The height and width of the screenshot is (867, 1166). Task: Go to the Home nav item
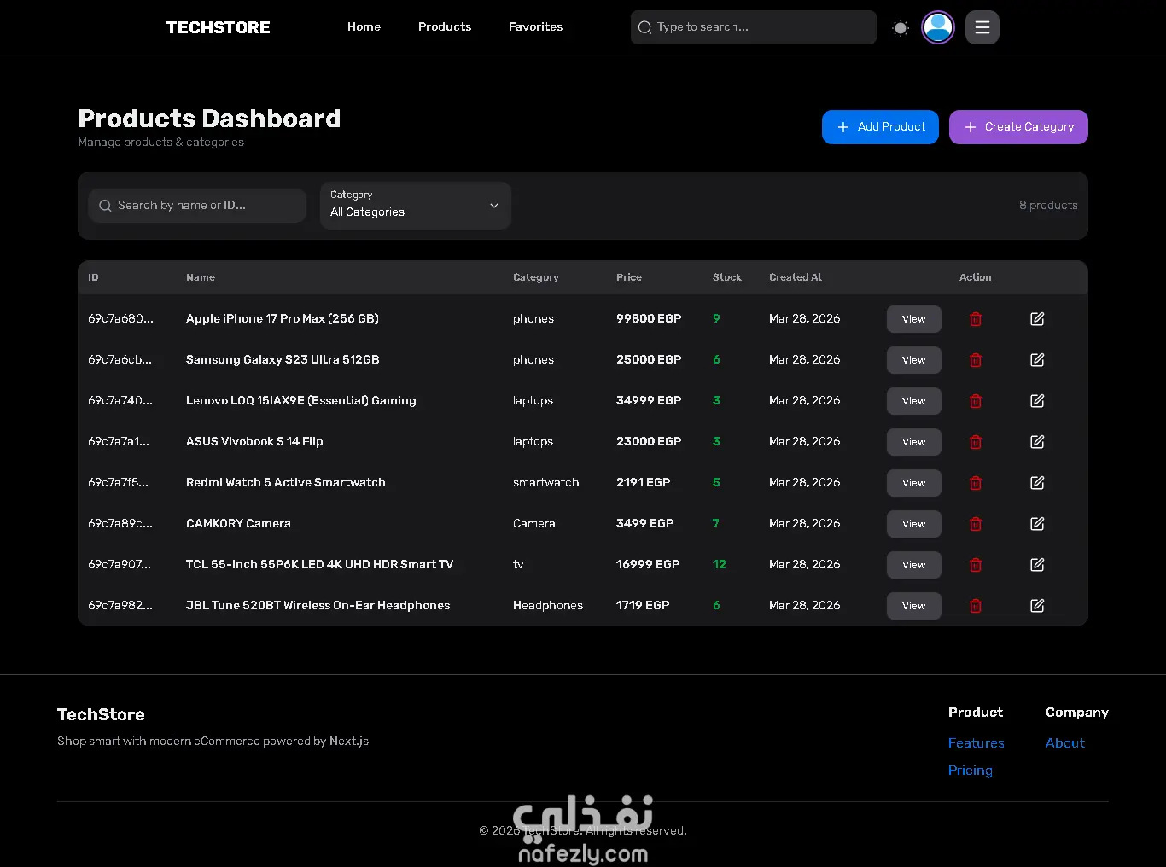364,27
